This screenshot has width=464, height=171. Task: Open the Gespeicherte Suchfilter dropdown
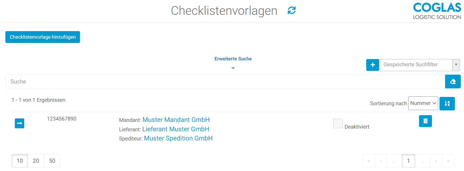(419, 65)
